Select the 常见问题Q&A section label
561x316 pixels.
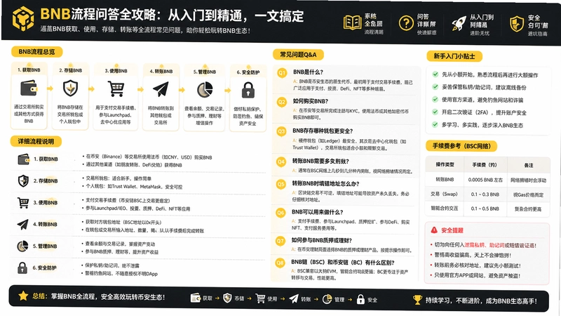coord(298,55)
